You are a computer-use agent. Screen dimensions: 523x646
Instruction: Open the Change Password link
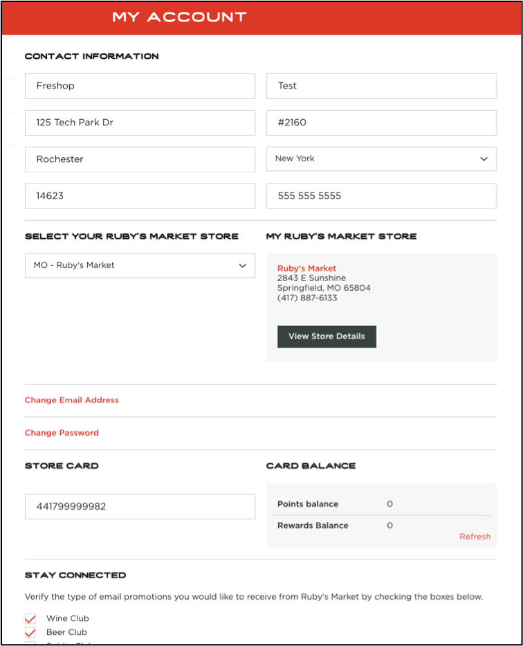pos(62,433)
